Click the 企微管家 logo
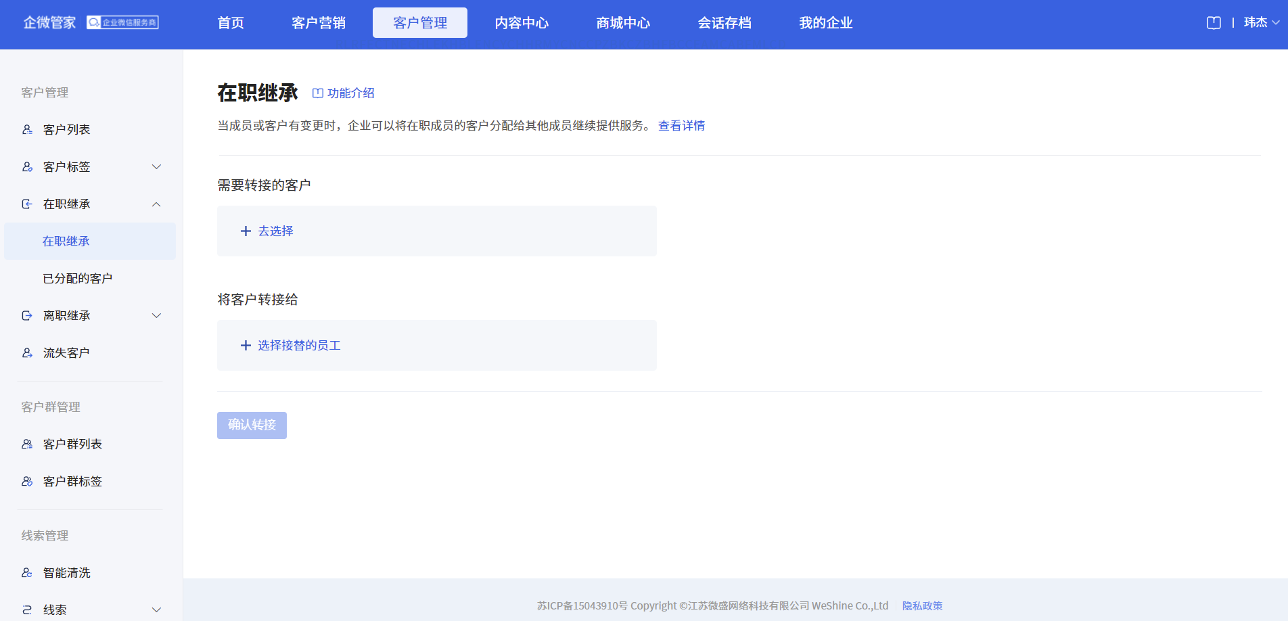1288x621 pixels. (x=49, y=23)
